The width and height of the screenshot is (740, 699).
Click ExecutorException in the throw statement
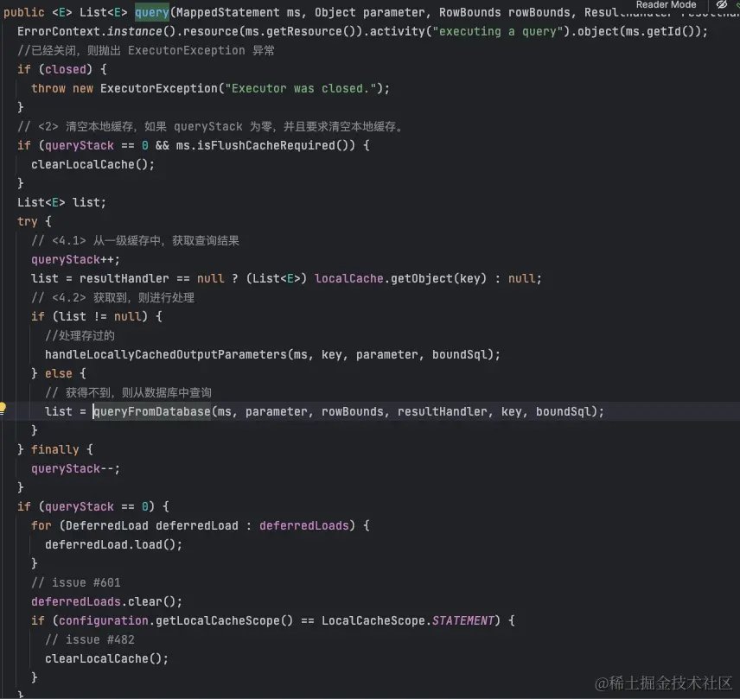tap(158, 89)
